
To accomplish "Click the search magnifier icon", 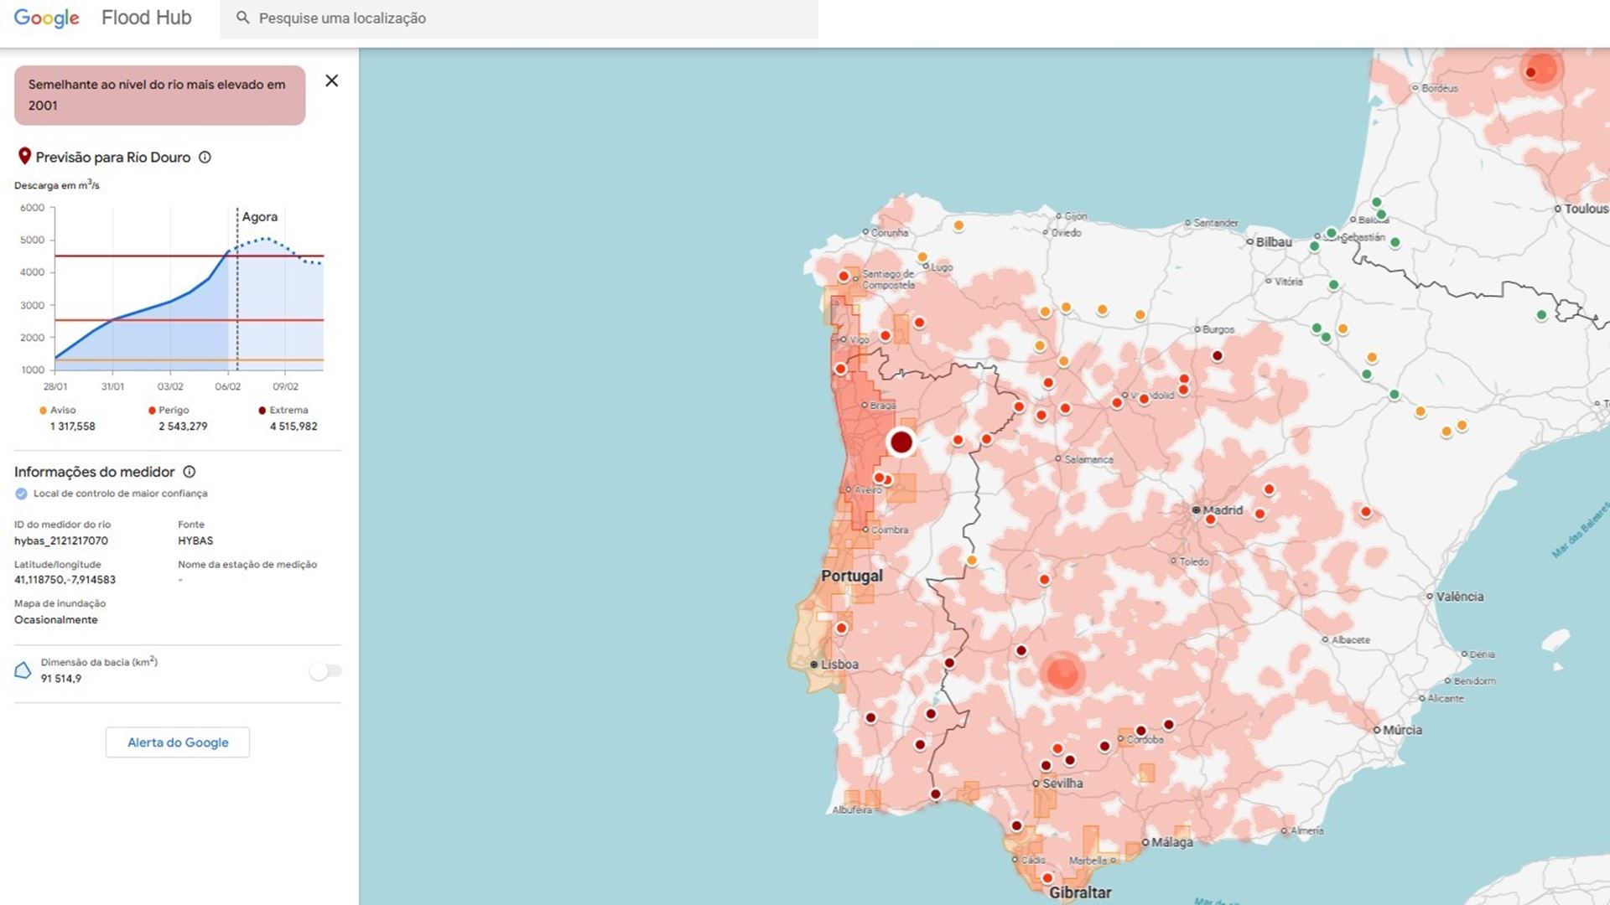I will click(242, 18).
